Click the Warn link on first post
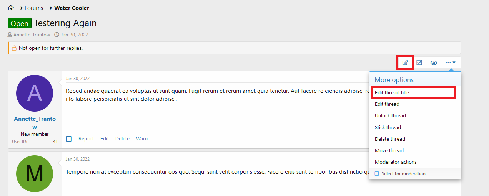Viewport: 489px width, 196px height. (x=142, y=139)
